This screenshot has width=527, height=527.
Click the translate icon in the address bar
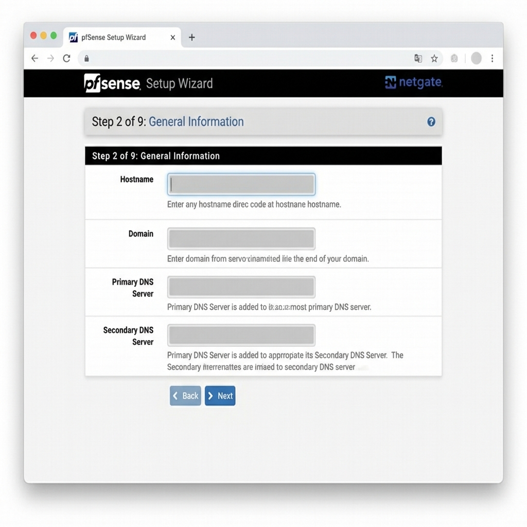click(418, 58)
